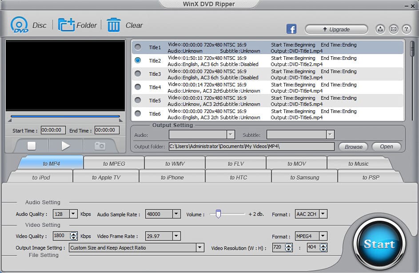Take a snapshot with camera icon
This screenshot has height=273, width=419.
pos(100,146)
